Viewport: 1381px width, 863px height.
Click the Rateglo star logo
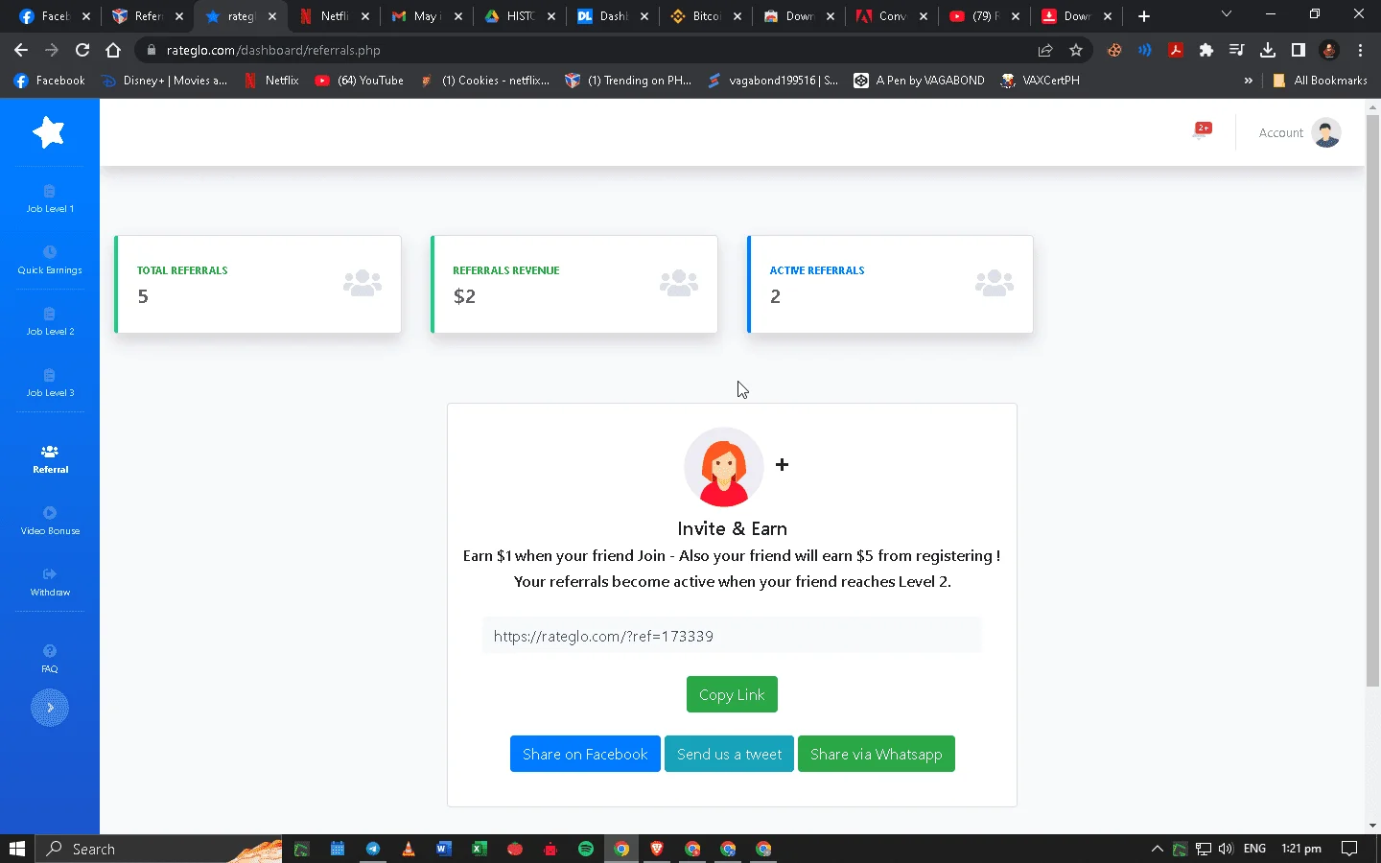click(49, 132)
